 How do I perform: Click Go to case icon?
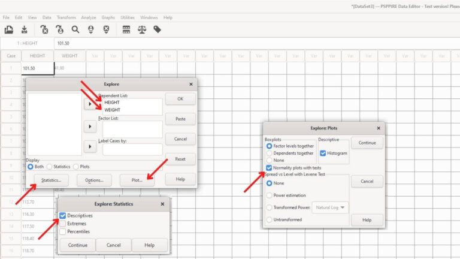(59, 29)
